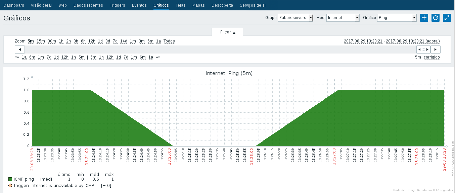The image size is (455, 193).
Task: Collapse the Filtrar filter panel
Action: pyautogui.click(x=227, y=32)
